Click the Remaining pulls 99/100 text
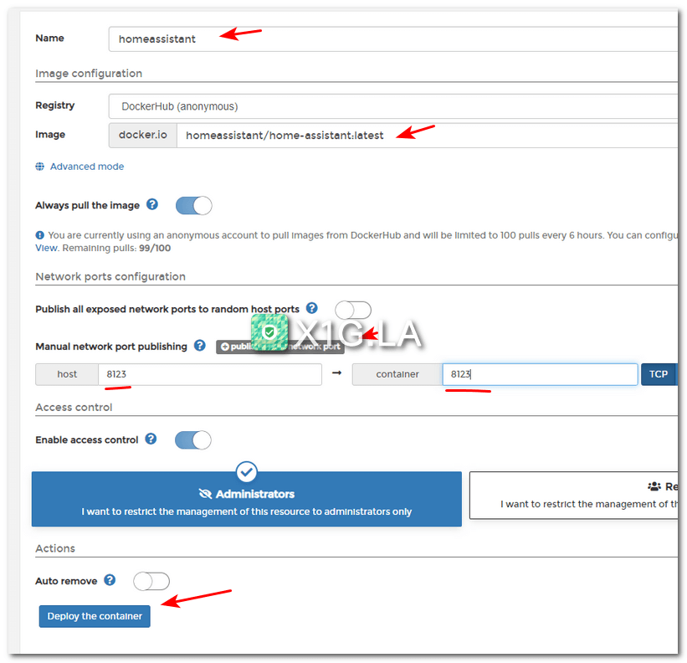The width and height of the screenshot is (687, 663). click(116, 248)
